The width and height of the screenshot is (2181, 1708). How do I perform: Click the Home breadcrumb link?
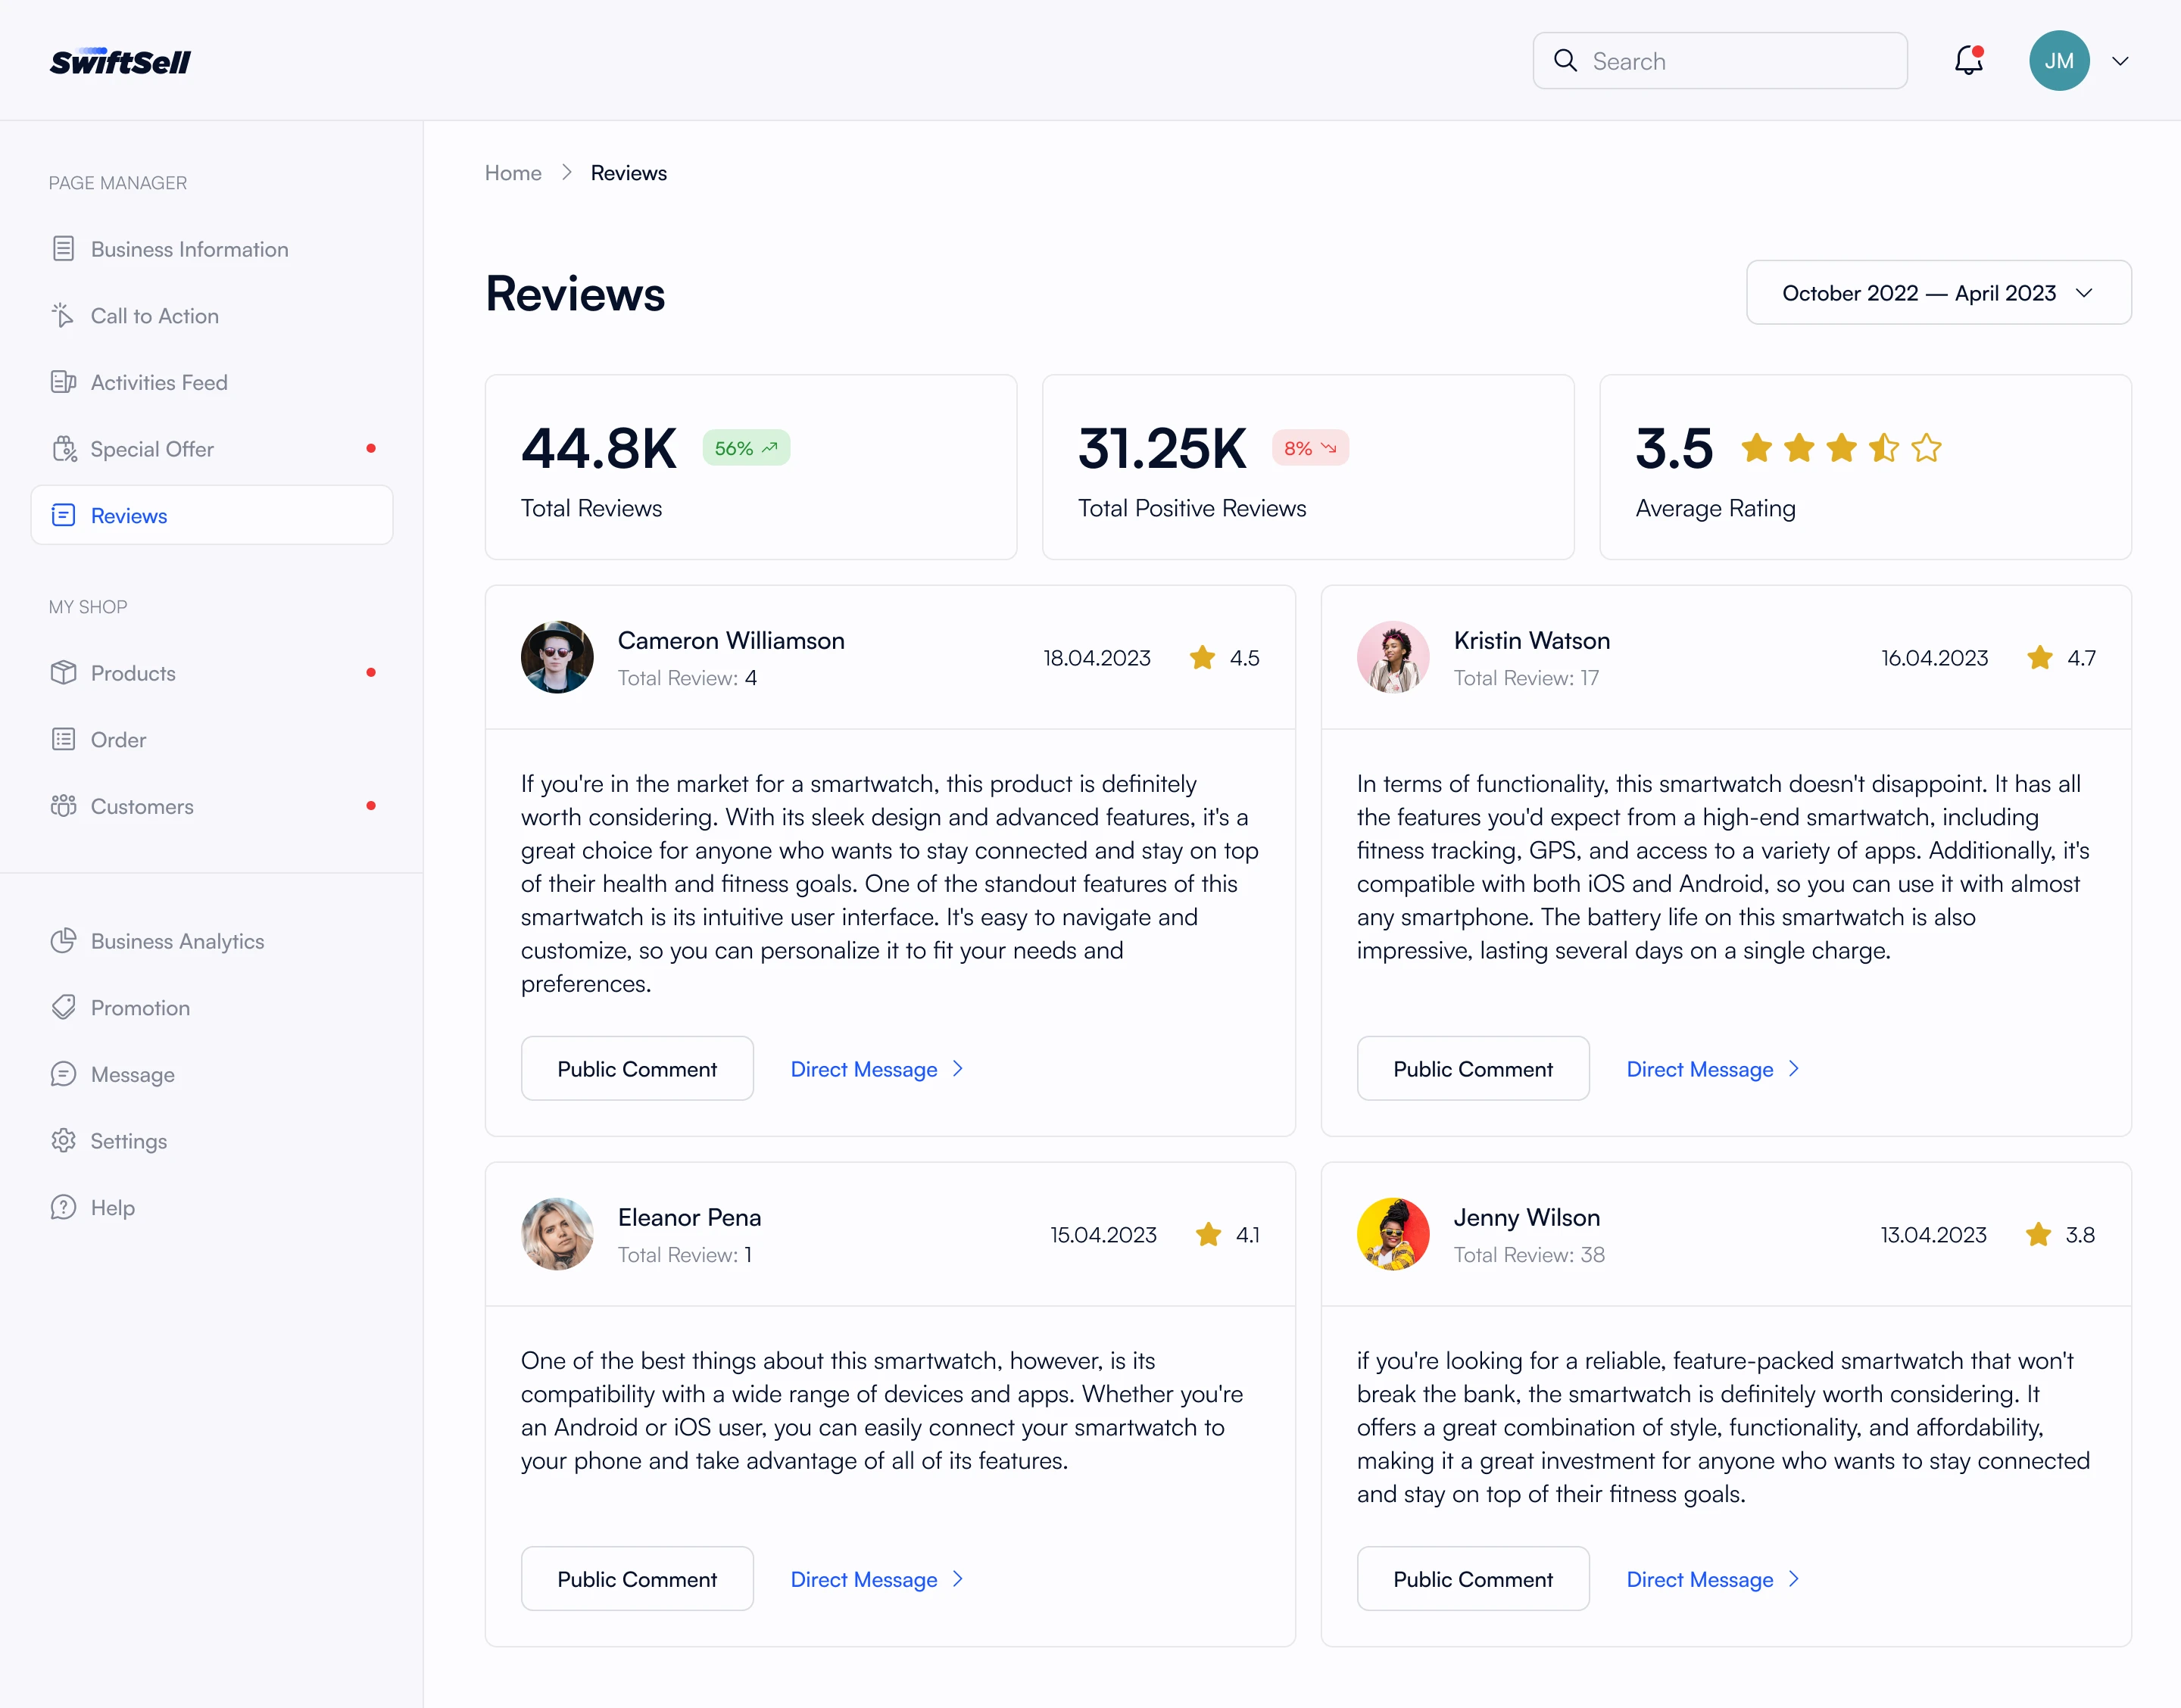[513, 173]
